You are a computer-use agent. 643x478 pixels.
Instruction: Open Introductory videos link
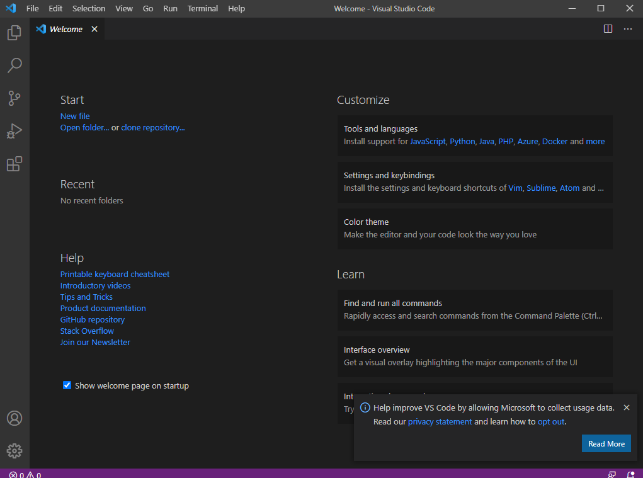(x=95, y=285)
